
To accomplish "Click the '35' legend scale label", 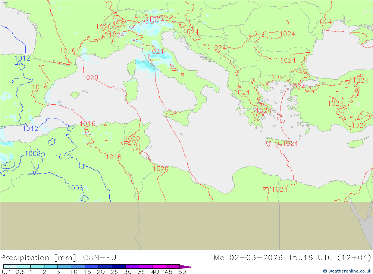I will (x=141, y=272).
